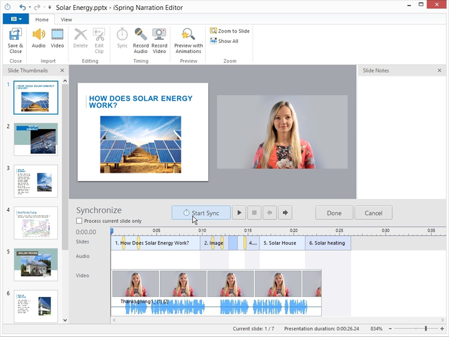Undo the last action
The width and height of the screenshot is (449, 337).
tap(22, 7)
